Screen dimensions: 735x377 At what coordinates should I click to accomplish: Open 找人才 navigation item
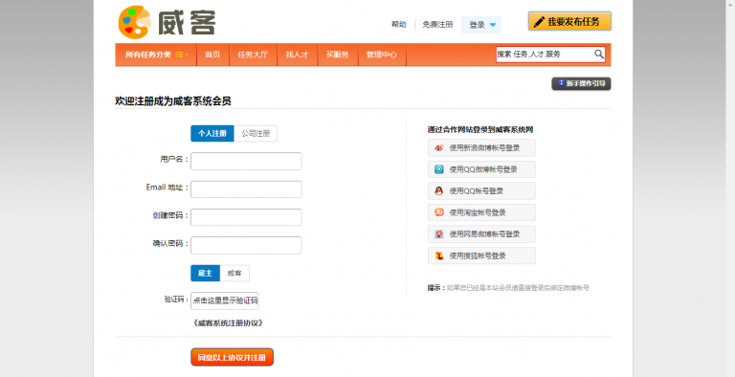(298, 55)
